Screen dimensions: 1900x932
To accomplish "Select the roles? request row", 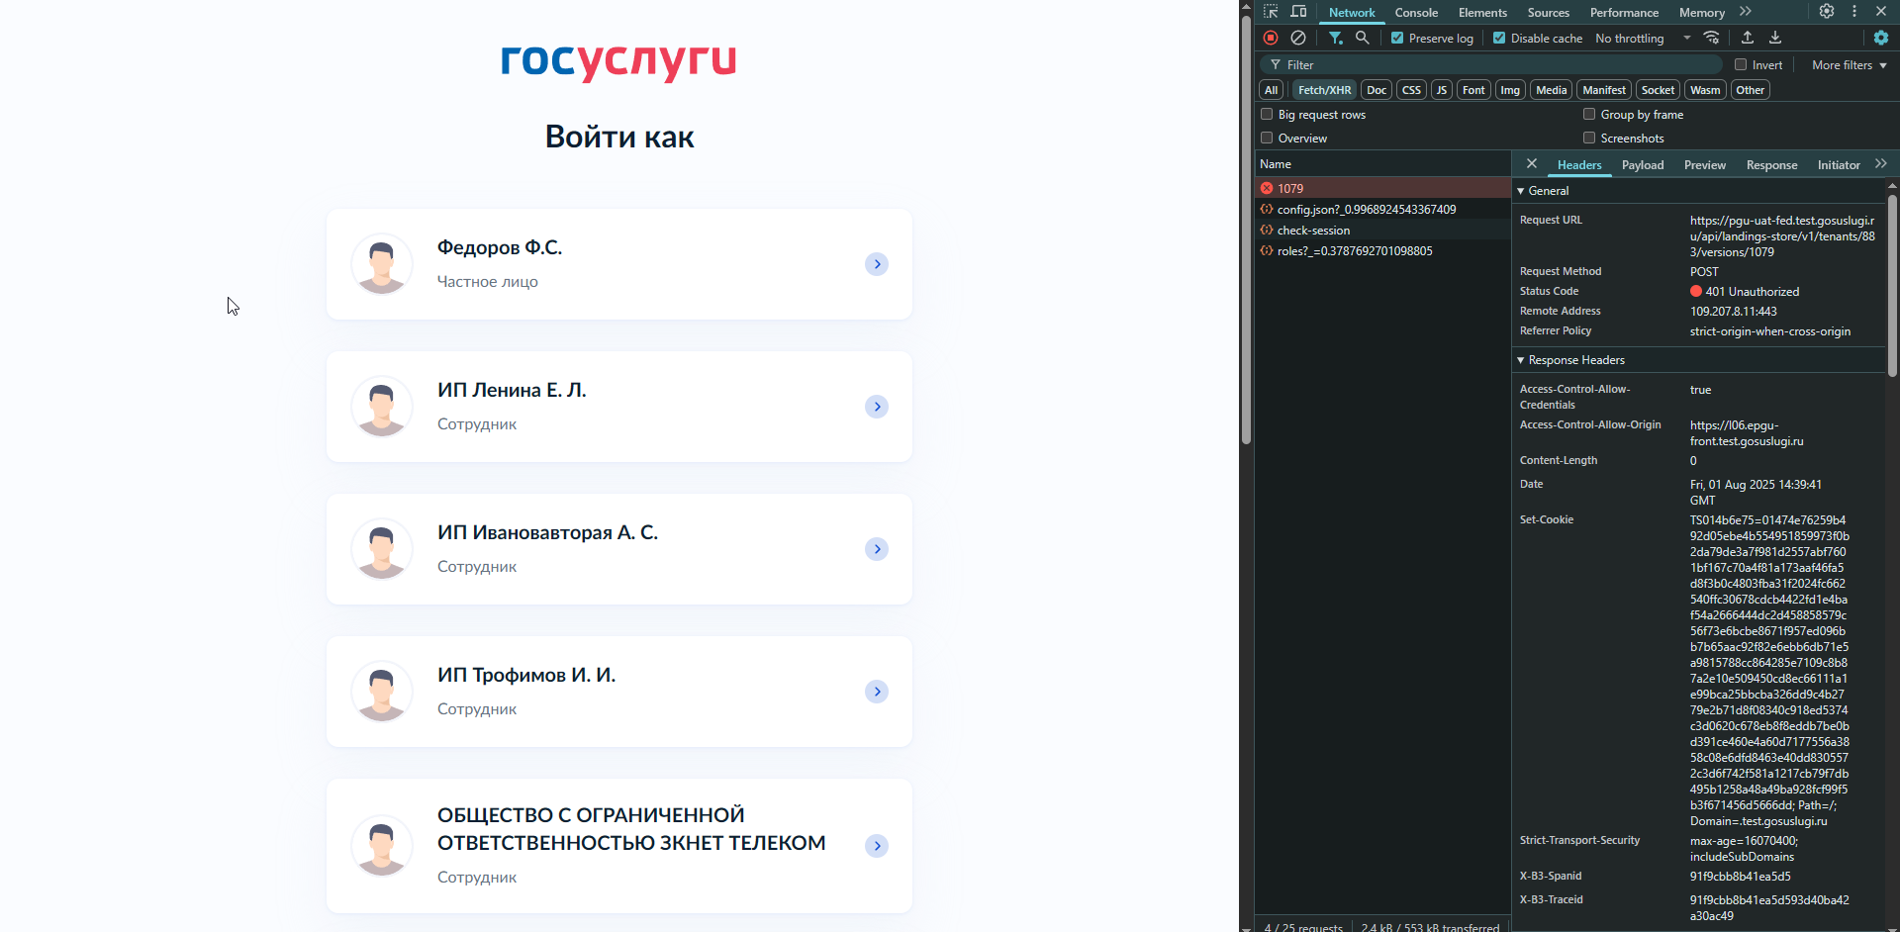I will pos(1382,250).
